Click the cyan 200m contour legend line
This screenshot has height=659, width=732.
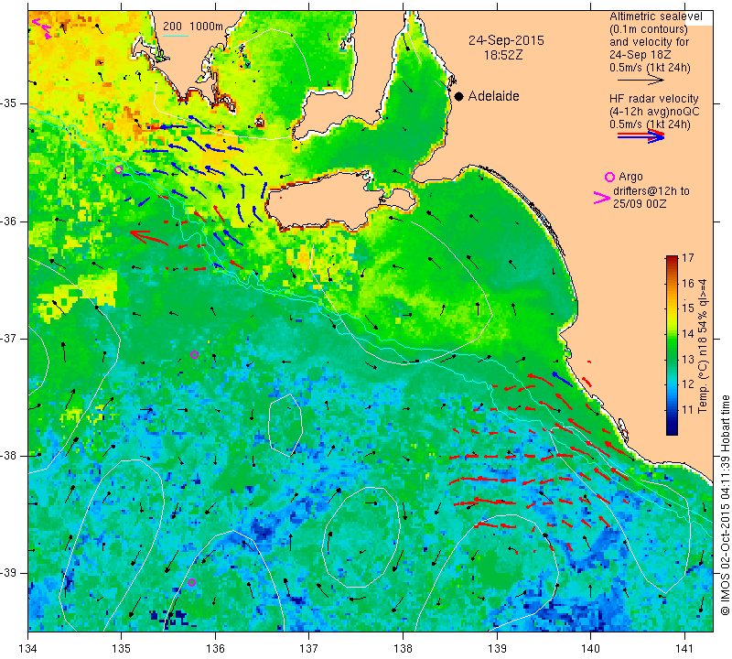(176, 36)
